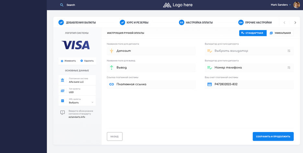Click Удалить to remove the logo
The height and width of the screenshot is (153, 303).
click(87, 61)
